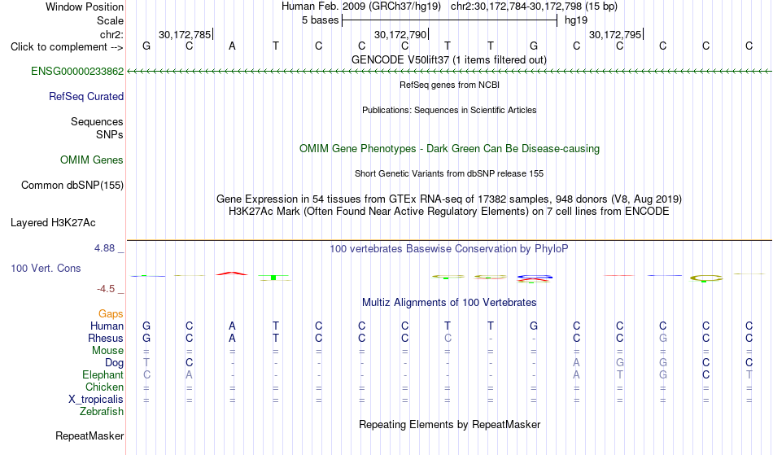Click the Scale track label
Screen dimensions: 773x455
[110, 20]
